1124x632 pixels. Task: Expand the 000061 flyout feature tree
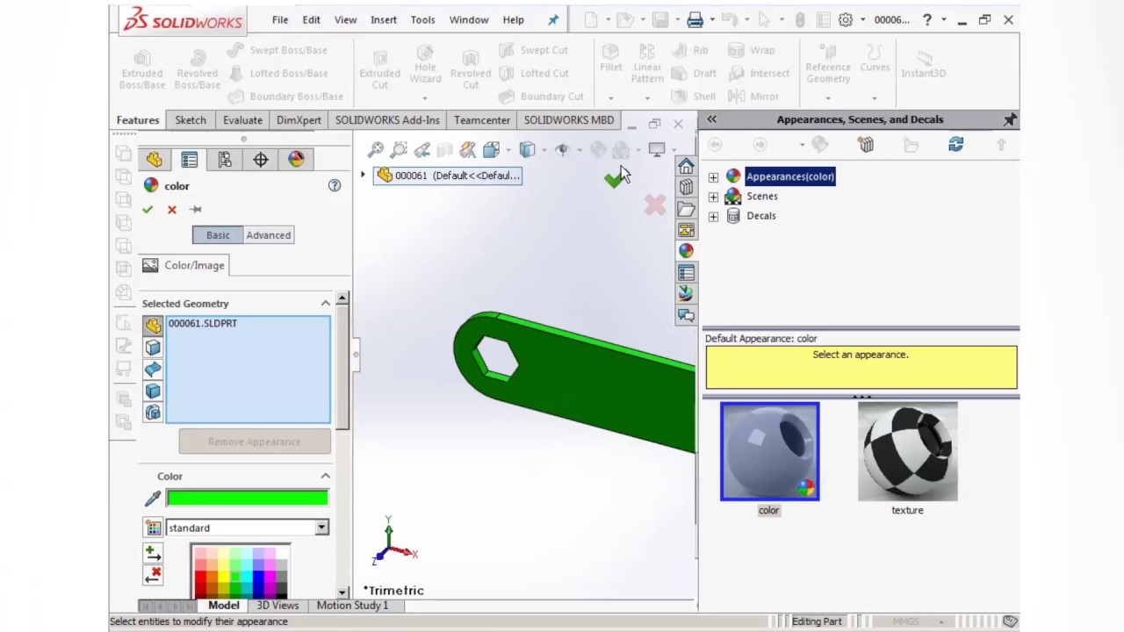click(x=363, y=175)
